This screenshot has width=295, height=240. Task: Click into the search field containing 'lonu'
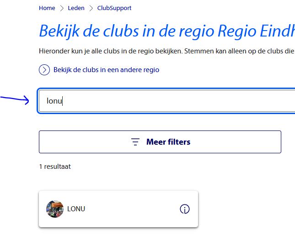tap(137, 101)
